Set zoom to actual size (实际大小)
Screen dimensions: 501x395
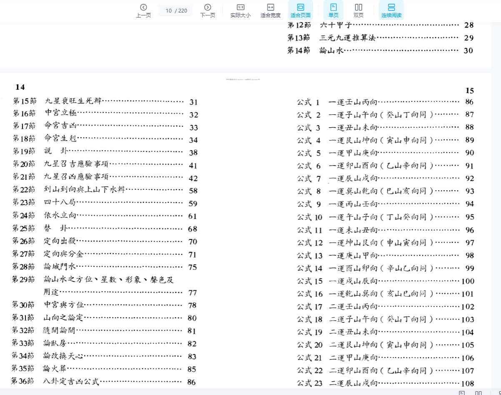(240, 10)
